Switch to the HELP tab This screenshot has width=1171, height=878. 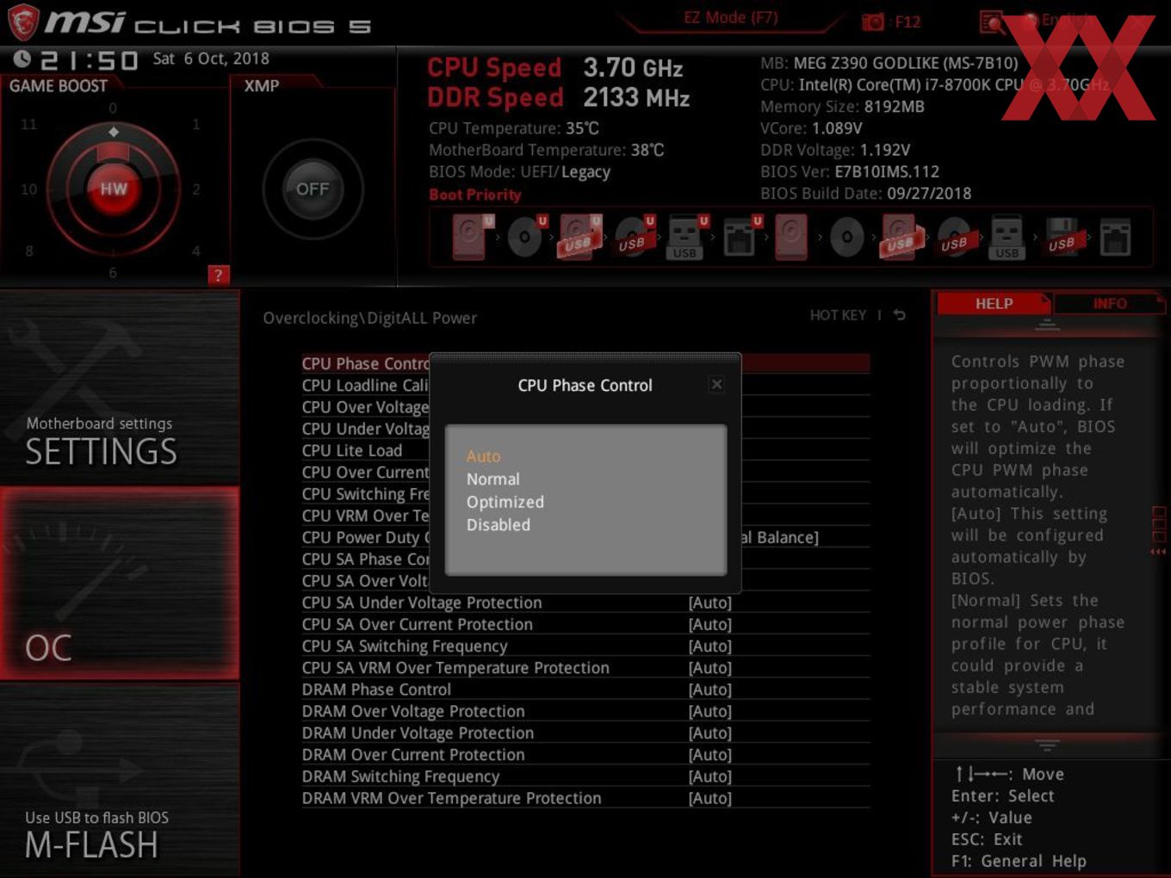(x=994, y=304)
